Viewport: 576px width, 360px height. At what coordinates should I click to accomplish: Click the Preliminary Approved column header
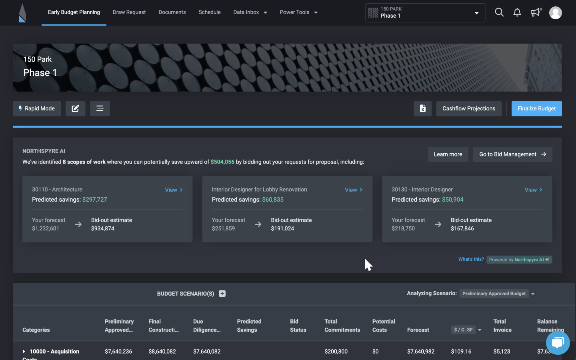[119, 326]
